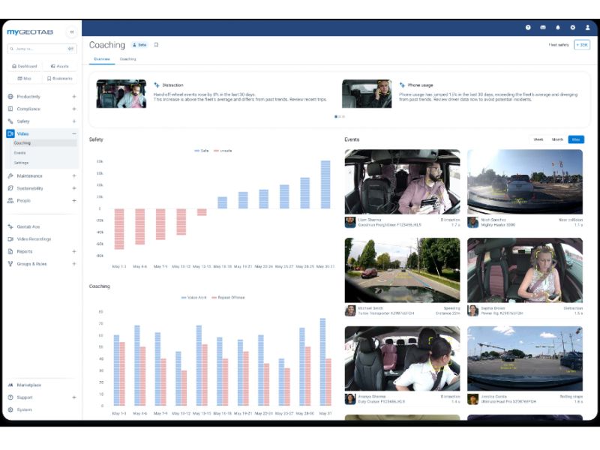Open Events under the Video menu

click(x=20, y=152)
